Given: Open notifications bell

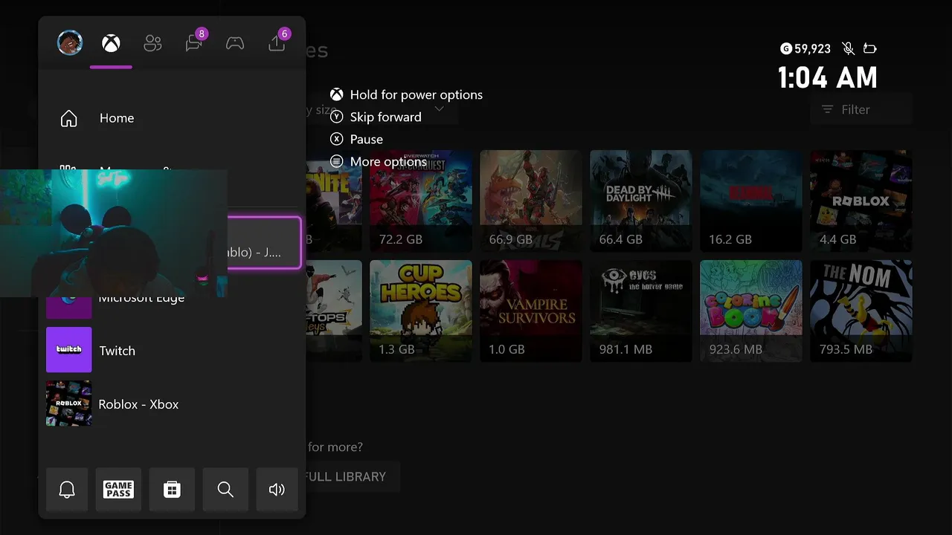Looking at the screenshot, I should (67, 490).
